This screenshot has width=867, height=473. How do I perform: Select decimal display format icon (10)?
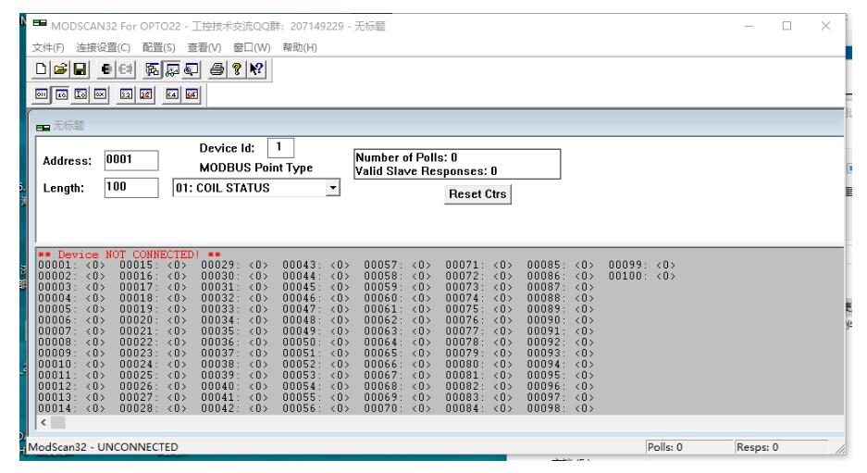[61, 94]
